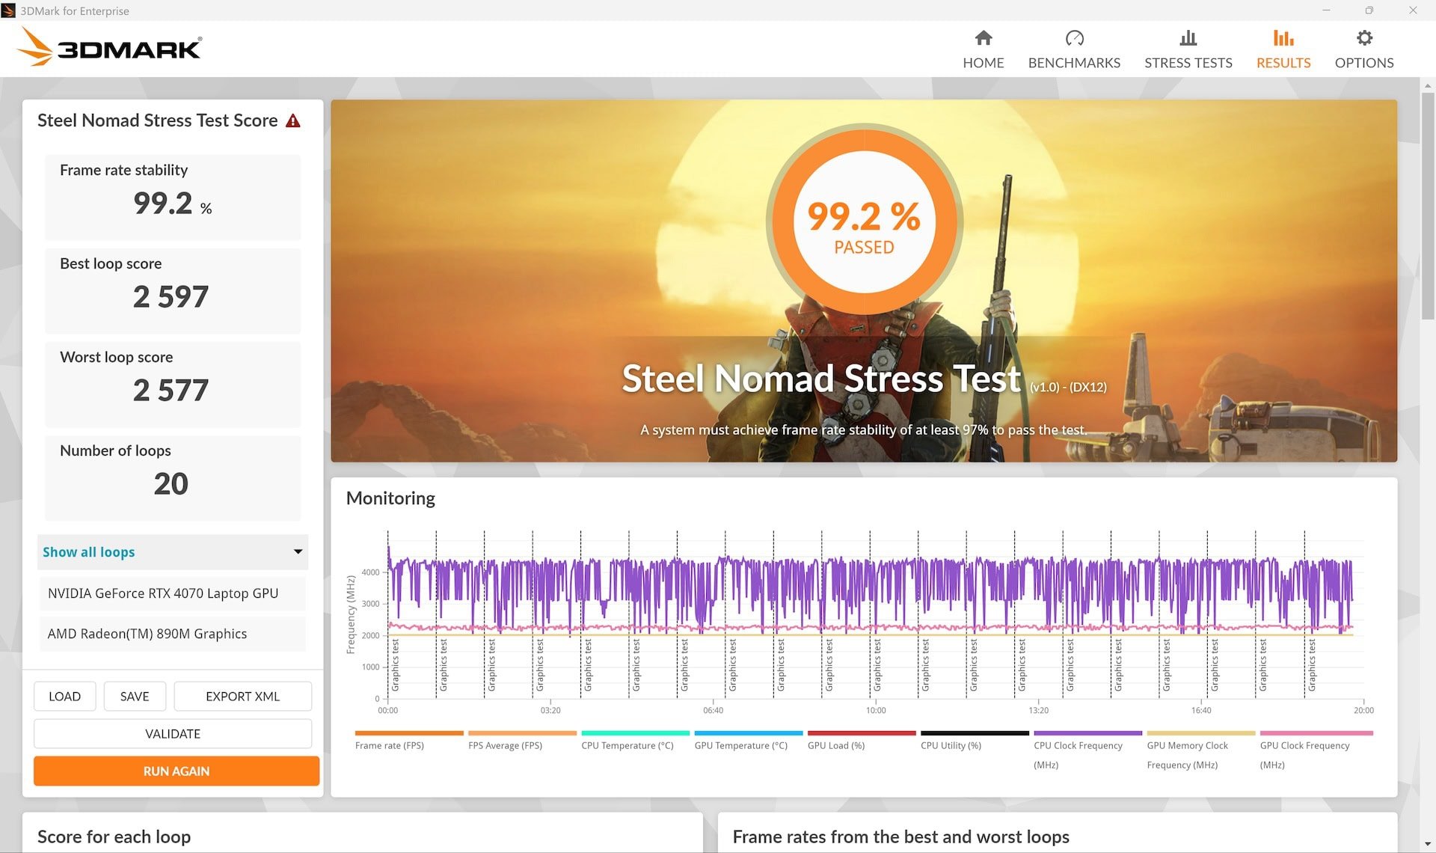The height and width of the screenshot is (853, 1436).
Task: Open OPTIONS settings gear icon
Action: click(x=1365, y=37)
